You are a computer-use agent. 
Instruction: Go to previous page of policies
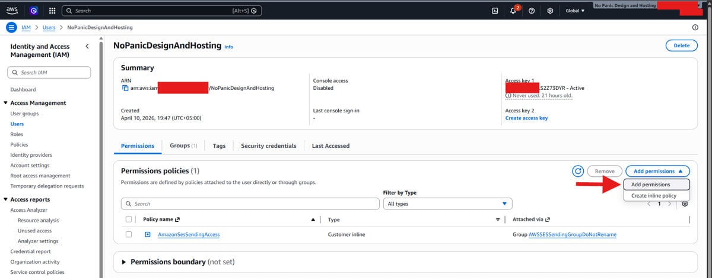pos(649,203)
